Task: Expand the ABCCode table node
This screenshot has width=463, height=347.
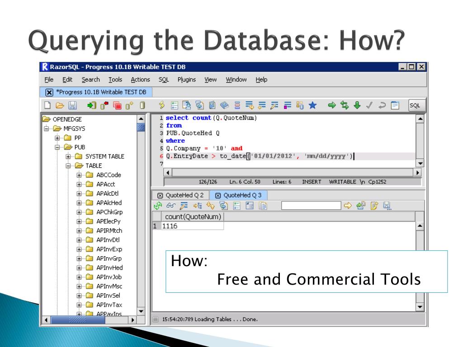Action: click(79, 175)
